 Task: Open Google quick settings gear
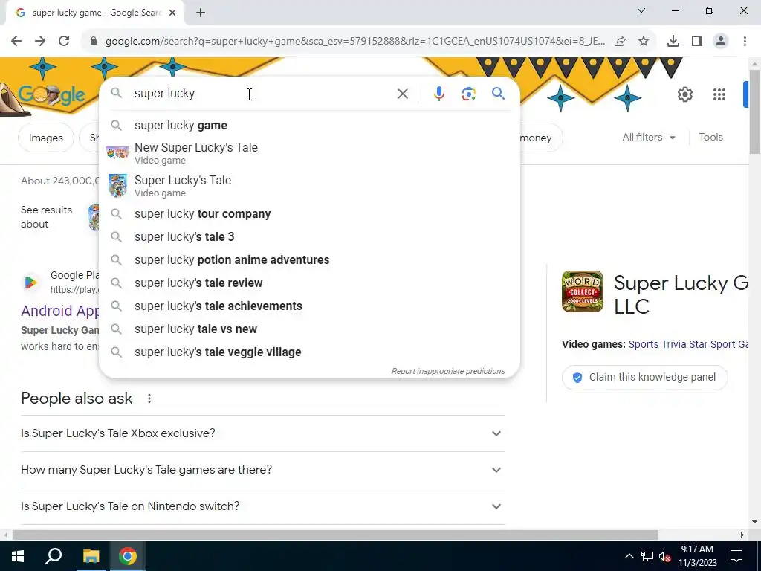(x=684, y=94)
